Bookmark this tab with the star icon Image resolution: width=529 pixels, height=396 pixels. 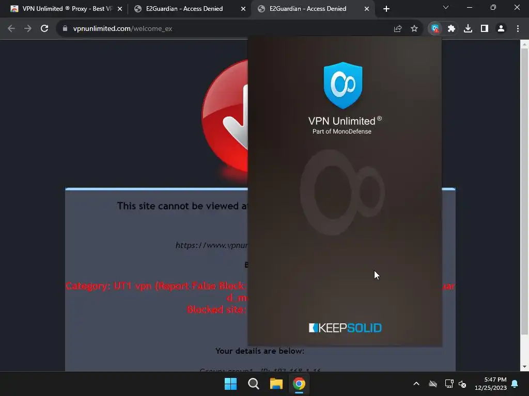(414, 29)
